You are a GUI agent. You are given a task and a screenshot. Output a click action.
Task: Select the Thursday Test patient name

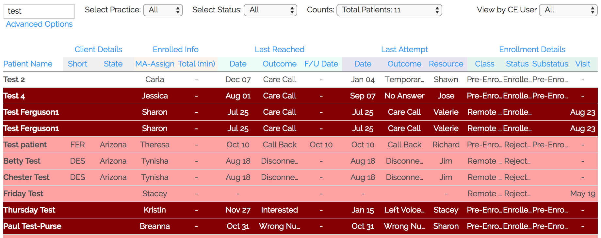coord(29,210)
